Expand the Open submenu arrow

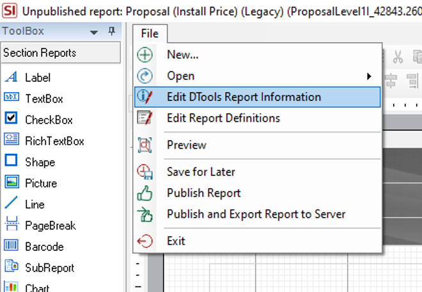[370, 76]
